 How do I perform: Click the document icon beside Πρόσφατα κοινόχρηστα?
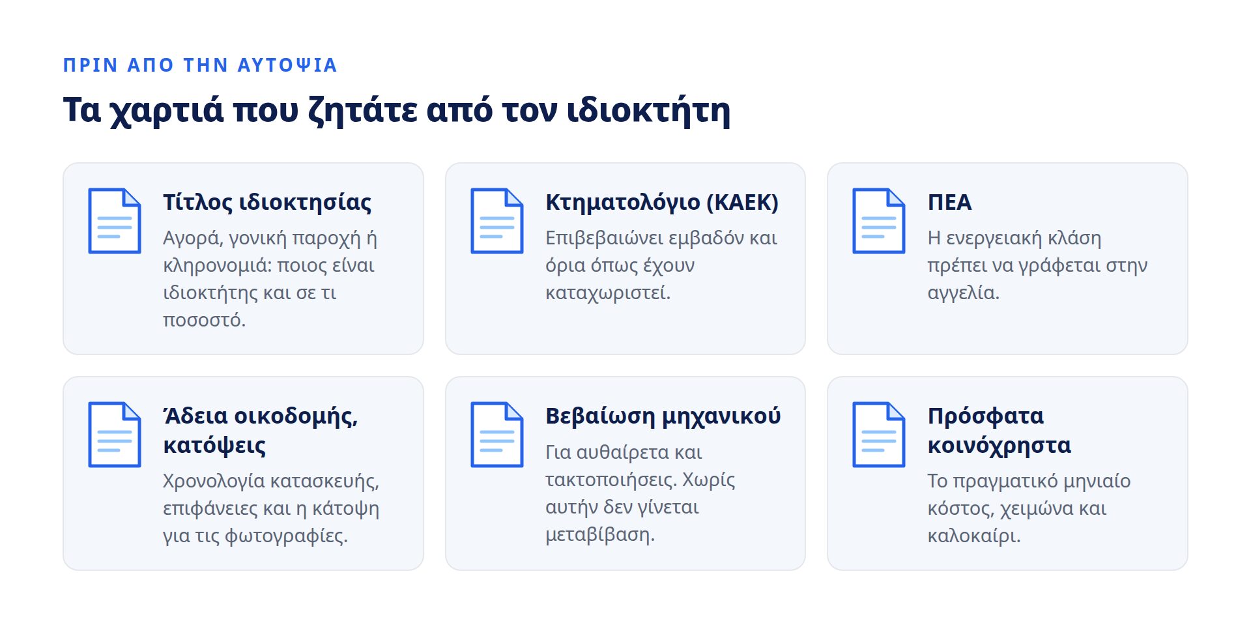click(x=879, y=435)
